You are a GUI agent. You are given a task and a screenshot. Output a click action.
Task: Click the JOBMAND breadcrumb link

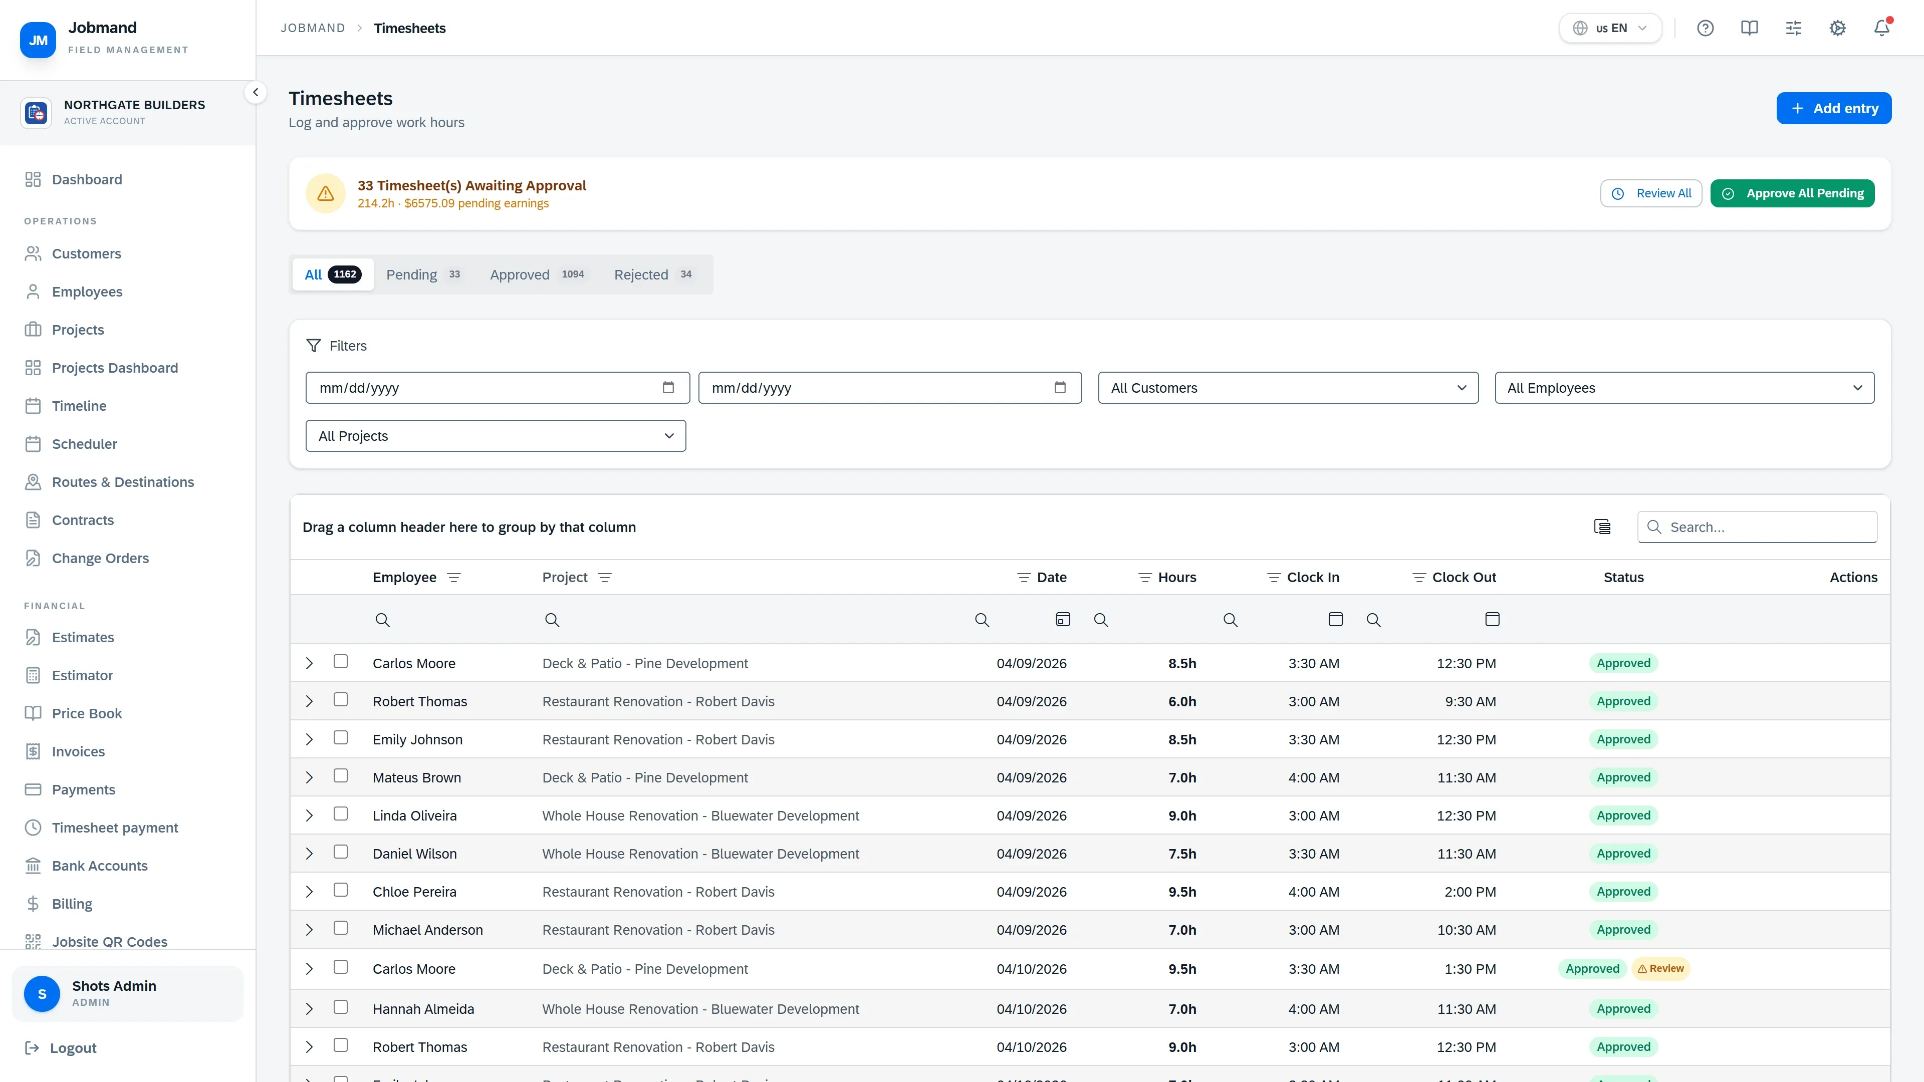(313, 29)
